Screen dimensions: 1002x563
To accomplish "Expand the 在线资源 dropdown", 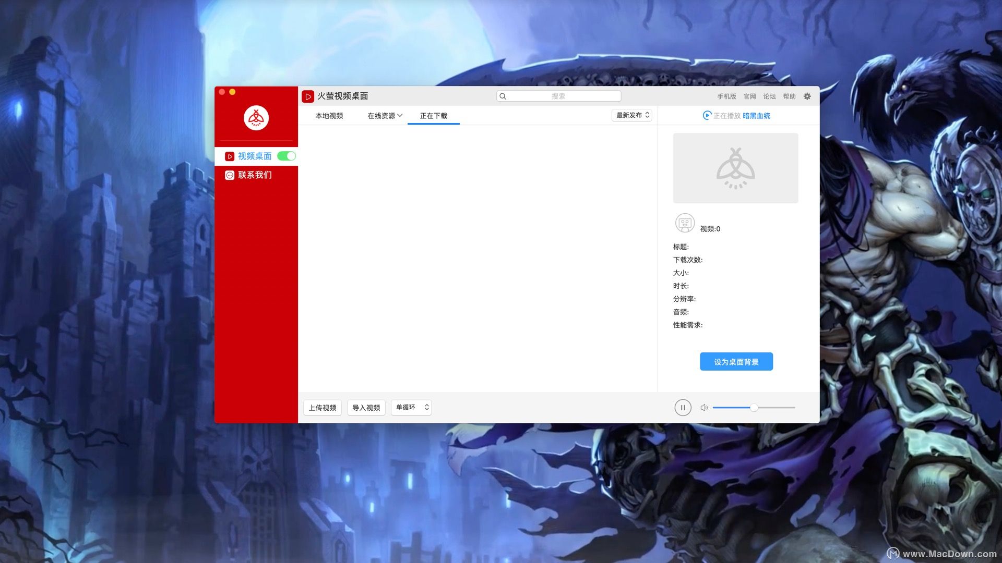I will coord(384,115).
